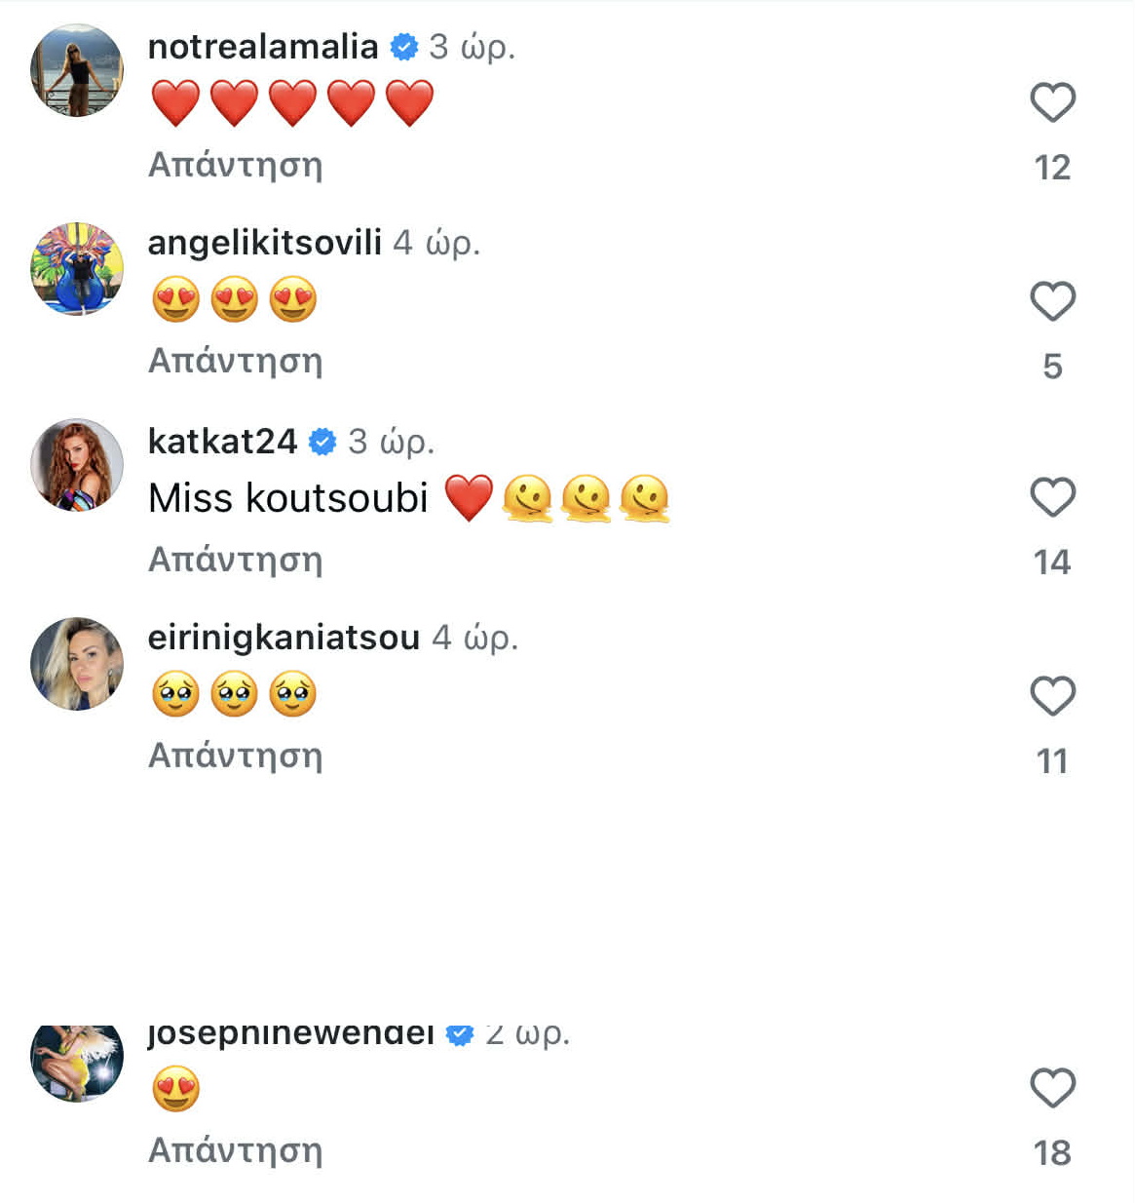
Task: Open angelikitsovili's profile picture
Action: tap(77, 269)
